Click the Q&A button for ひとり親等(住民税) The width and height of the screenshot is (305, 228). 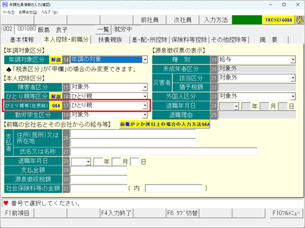click(x=56, y=105)
